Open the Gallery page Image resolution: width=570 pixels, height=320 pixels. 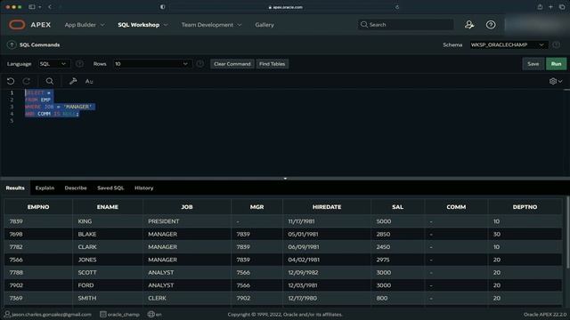(265, 25)
